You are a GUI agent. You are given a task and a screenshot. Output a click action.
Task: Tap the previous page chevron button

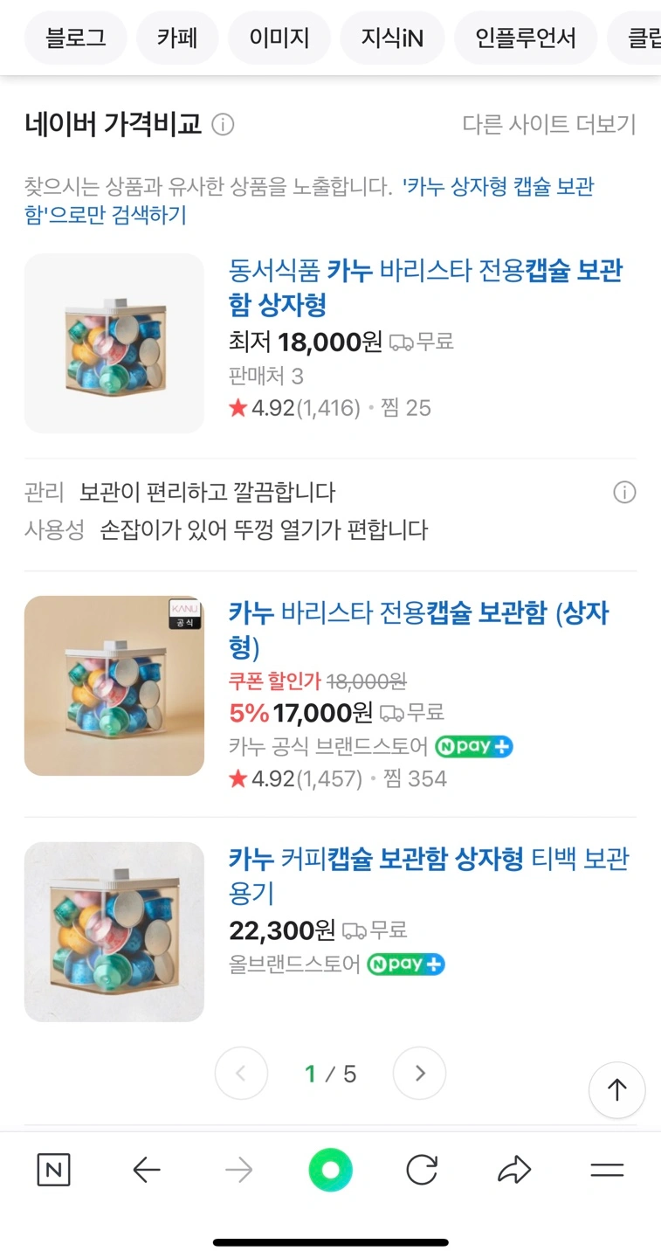tap(241, 1073)
